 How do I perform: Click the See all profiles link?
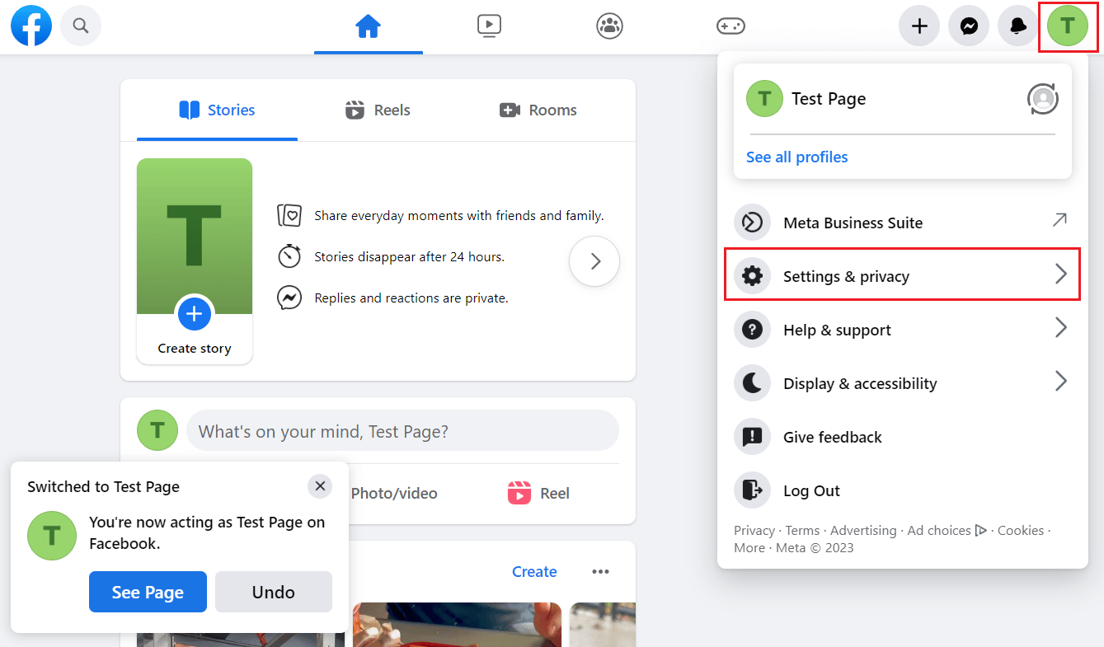(x=797, y=157)
